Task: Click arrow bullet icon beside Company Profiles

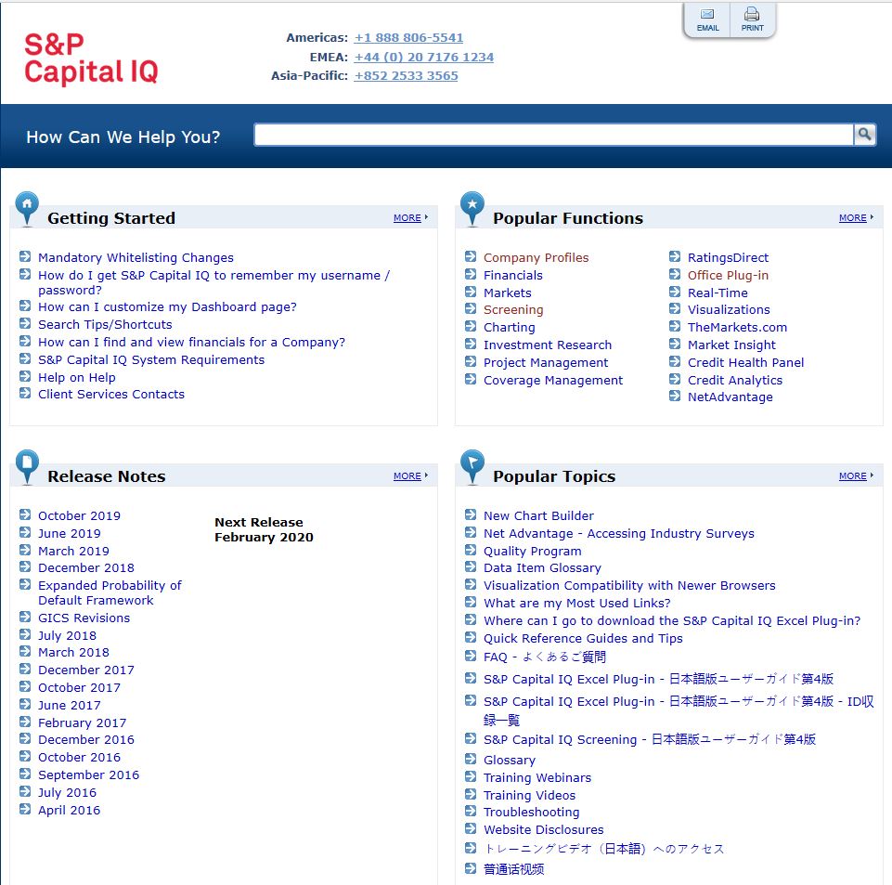Action: pyautogui.click(x=471, y=257)
